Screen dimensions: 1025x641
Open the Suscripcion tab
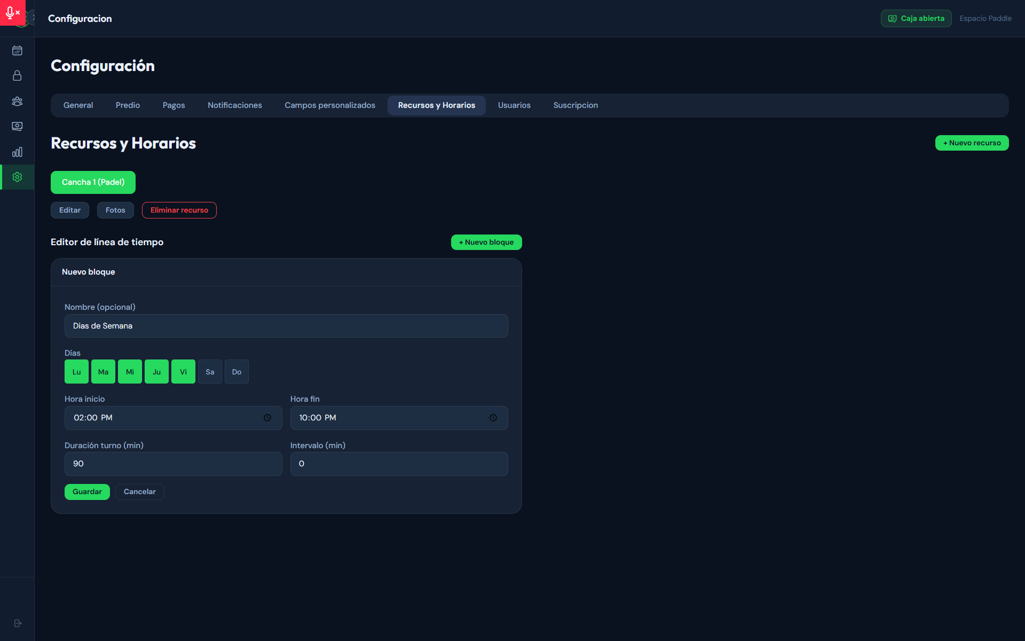(575, 105)
